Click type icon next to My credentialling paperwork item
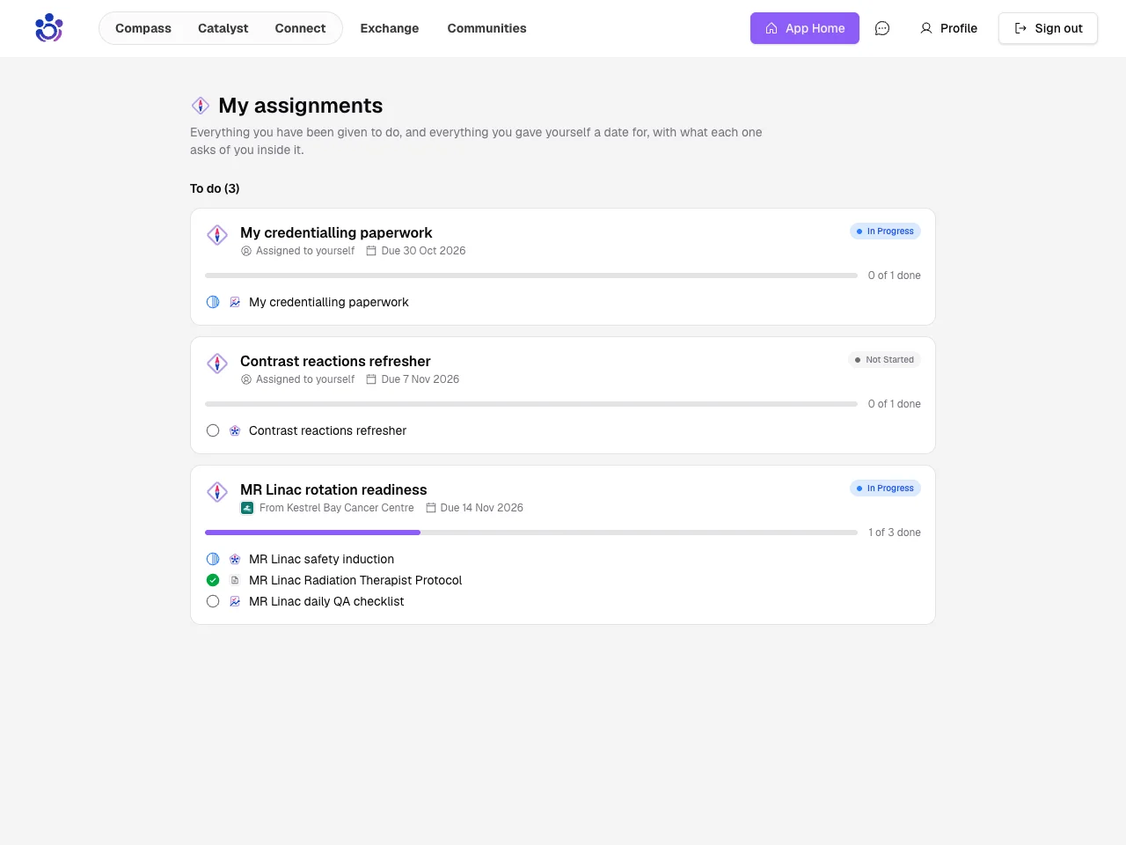Screen dimensions: 1126x845 pos(235,302)
